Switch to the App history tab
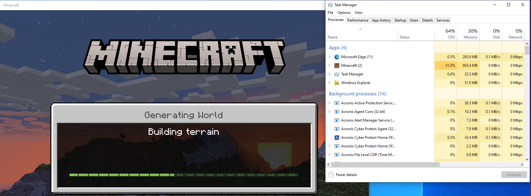Screen dimensions: 531x196 tap(381, 20)
